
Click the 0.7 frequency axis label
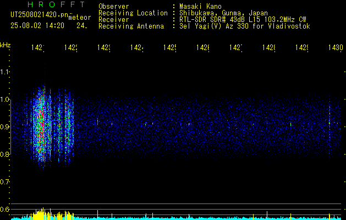coord(4,182)
